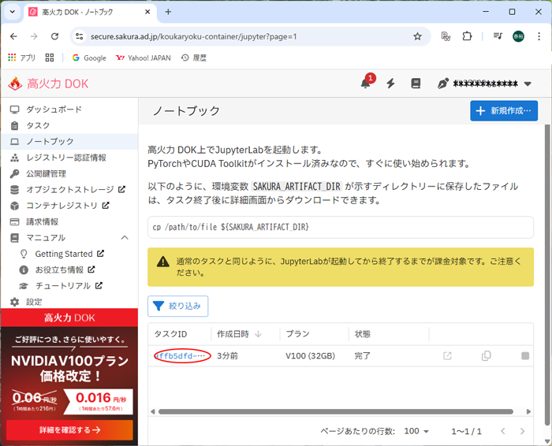Screen dimensions: 552x446
Task: Click the tab groups grid icon in bookmarks bar
Action: [50, 58]
